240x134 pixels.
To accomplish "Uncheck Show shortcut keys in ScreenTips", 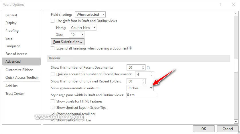I will (52, 108).
